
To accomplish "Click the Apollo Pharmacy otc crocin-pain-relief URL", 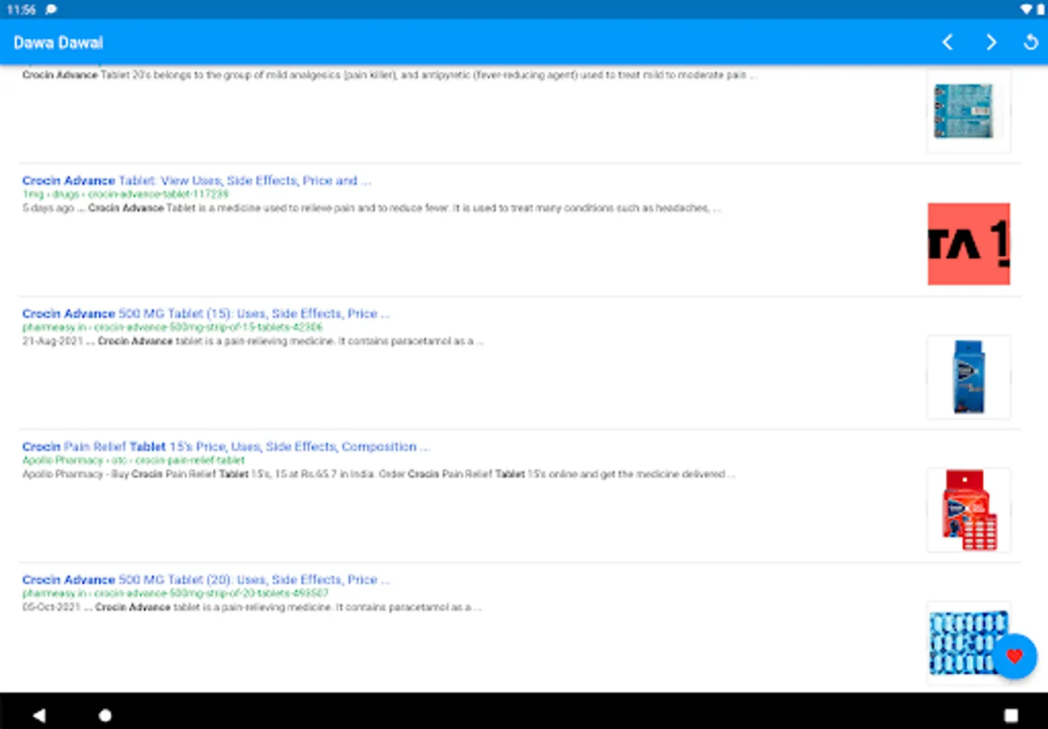I will click(134, 460).
